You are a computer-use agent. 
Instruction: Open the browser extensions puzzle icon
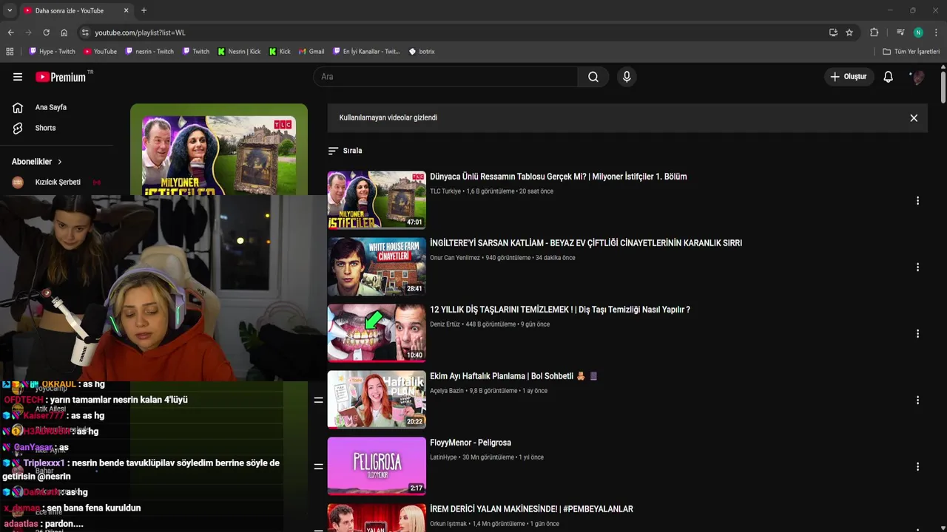coord(874,33)
